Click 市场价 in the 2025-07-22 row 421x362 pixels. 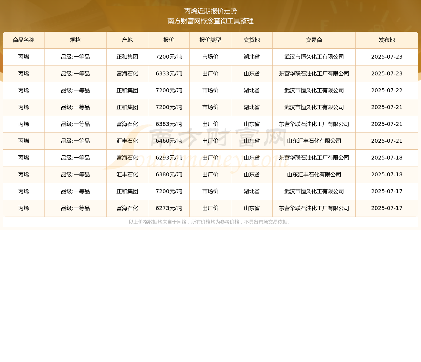(210, 90)
